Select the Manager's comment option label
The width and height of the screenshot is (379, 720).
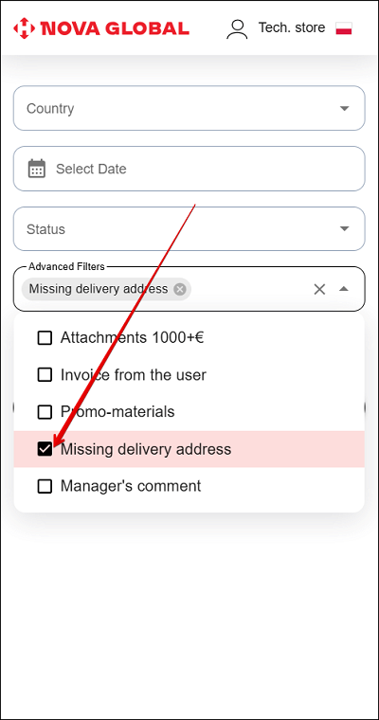(x=131, y=486)
